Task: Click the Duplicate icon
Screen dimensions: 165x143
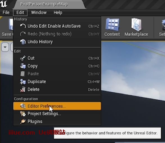Action: click(23, 82)
